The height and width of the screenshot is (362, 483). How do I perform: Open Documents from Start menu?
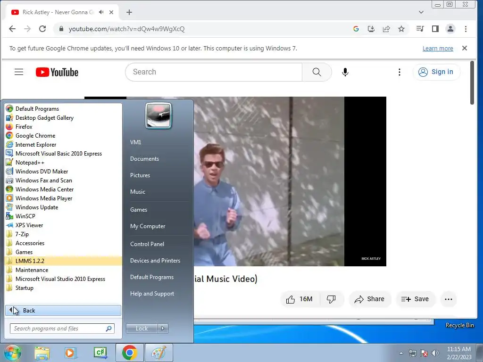click(x=144, y=158)
